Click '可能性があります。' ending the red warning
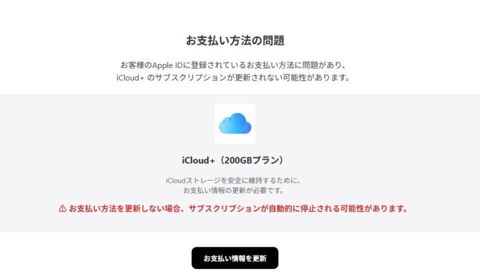The width and height of the screenshot is (480, 276). [374, 209]
